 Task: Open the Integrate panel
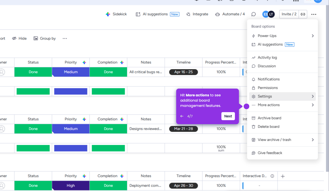coord(197,14)
